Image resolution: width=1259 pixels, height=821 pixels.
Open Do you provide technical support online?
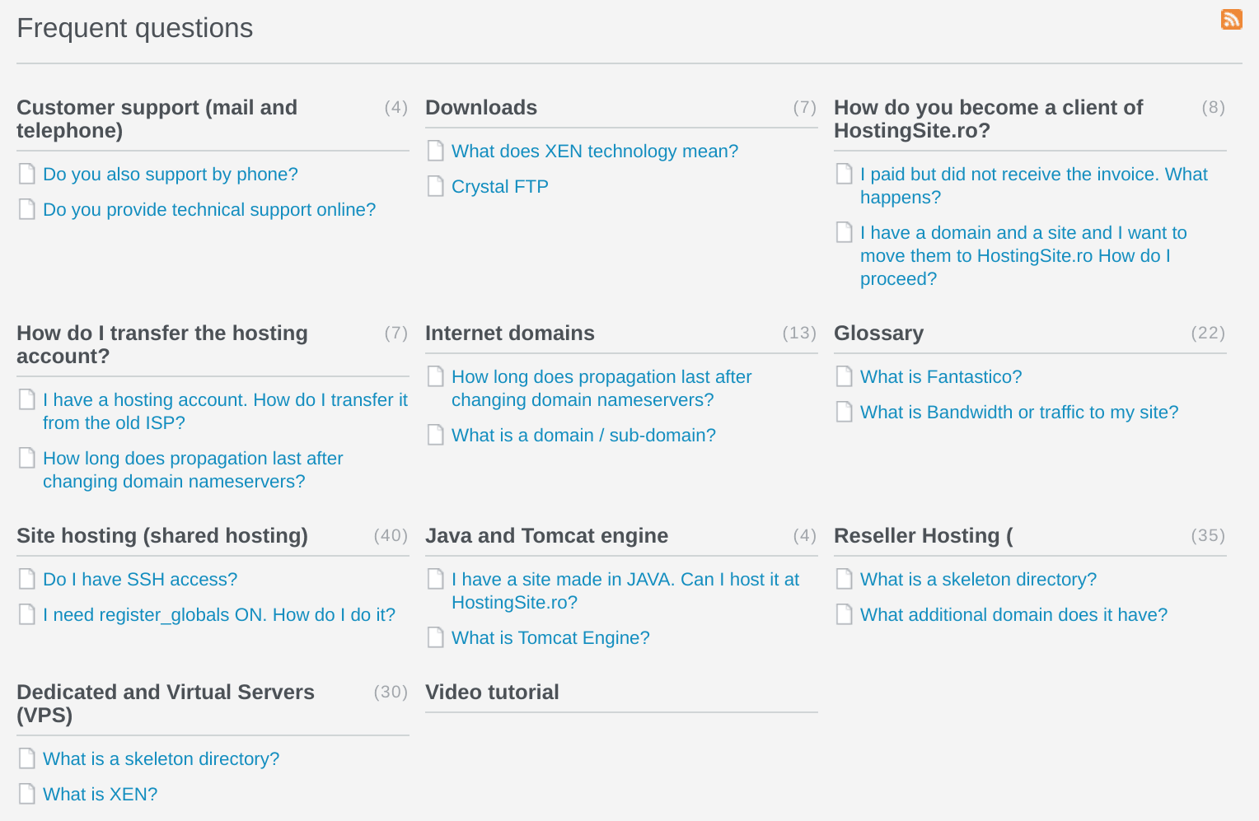[x=209, y=210]
